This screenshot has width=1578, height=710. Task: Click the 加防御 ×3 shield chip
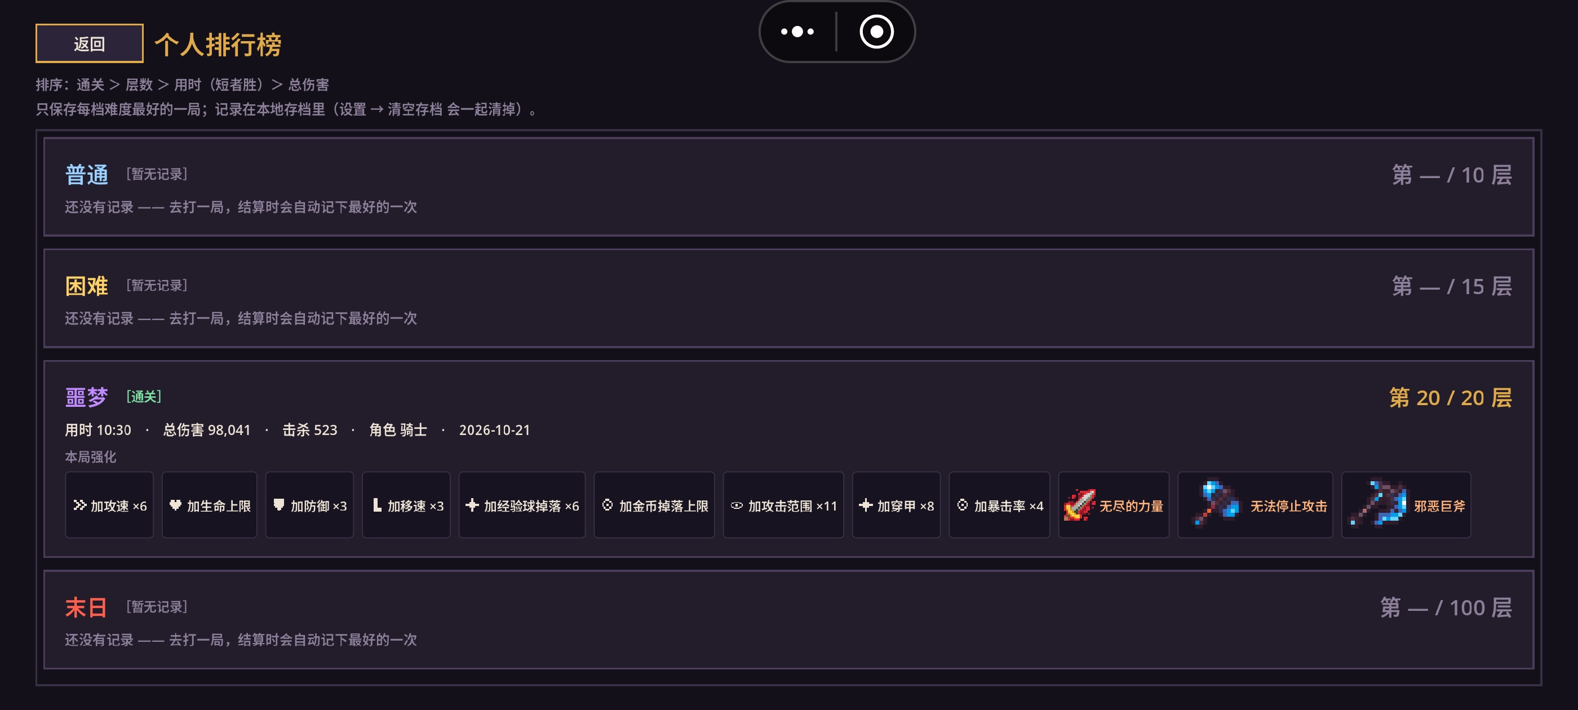click(309, 505)
